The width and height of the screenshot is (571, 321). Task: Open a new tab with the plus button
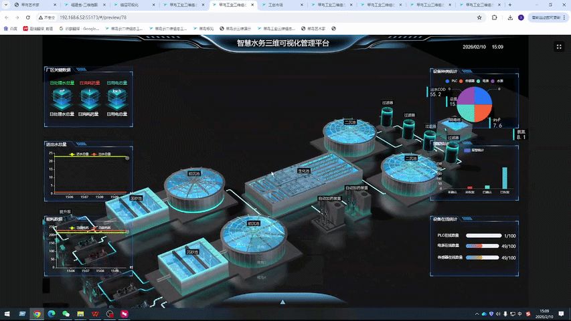pyautogui.click(x=510, y=5)
